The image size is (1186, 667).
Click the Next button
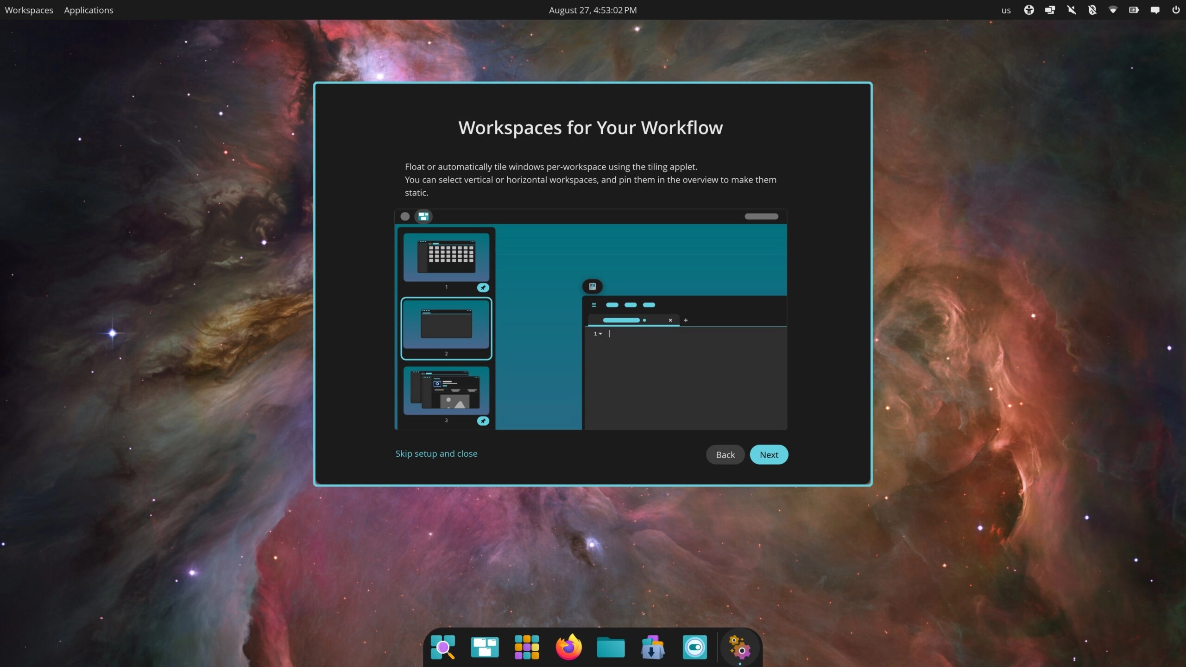[769, 454]
